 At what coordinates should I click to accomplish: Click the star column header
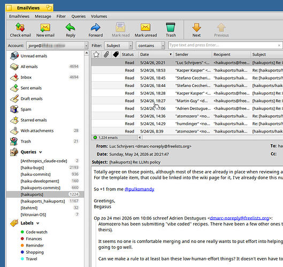96,54
